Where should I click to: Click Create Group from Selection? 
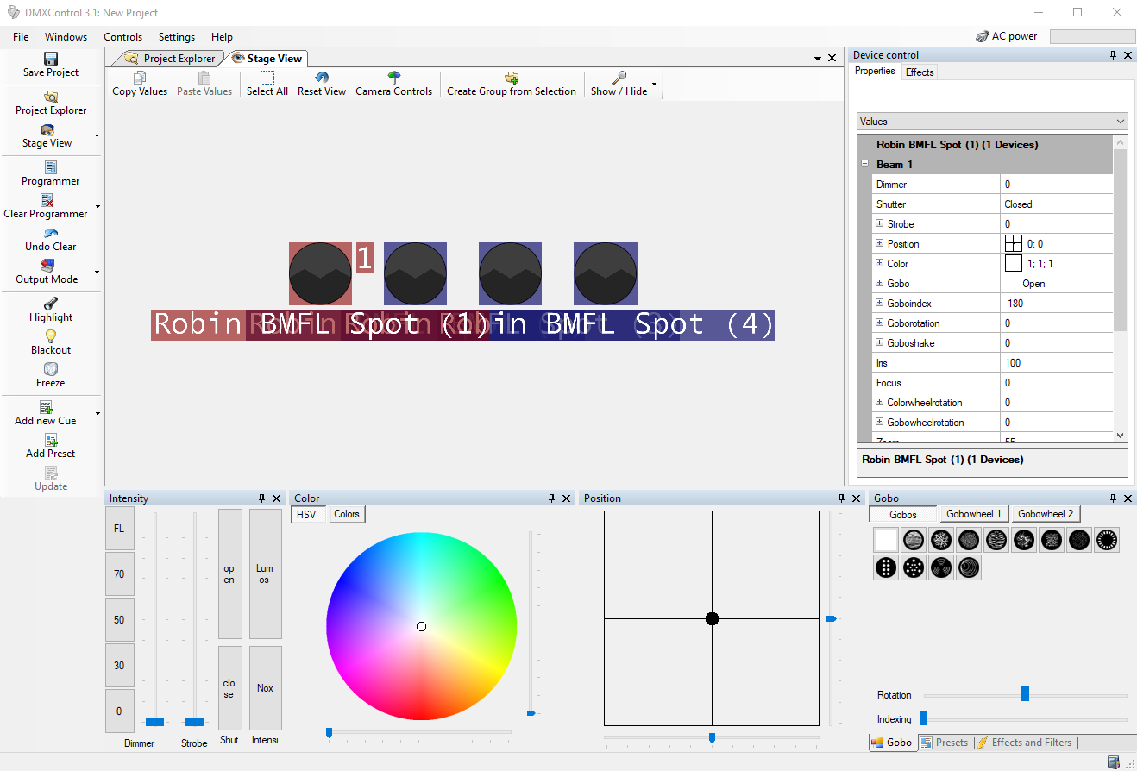512,85
